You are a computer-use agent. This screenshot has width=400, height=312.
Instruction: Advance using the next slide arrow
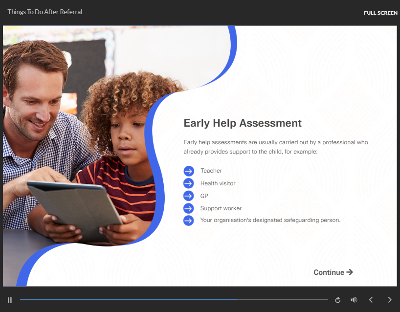(389, 300)
